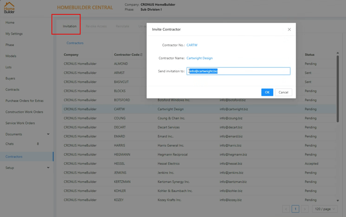The width and height of the screenshot is (346, 217).
Task: Click the table vertical scrollbar
Action: 338,88
